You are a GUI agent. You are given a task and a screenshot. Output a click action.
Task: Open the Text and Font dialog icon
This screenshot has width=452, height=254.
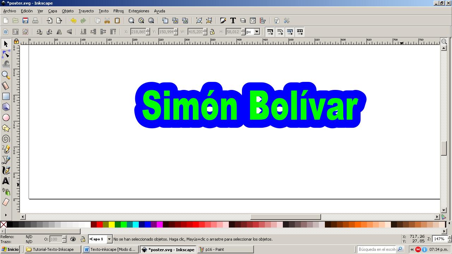tap(233, 21)
